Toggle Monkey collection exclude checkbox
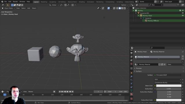This screenshot has width=185, height=104. click(x=180, y=10)
